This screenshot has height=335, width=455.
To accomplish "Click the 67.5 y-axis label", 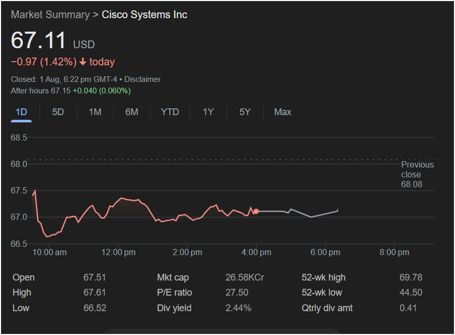I will [x=19, y=191].
